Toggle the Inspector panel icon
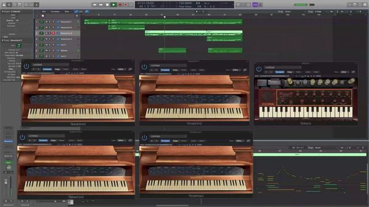The height and width of the screenshot is (207, 369). 9,5
